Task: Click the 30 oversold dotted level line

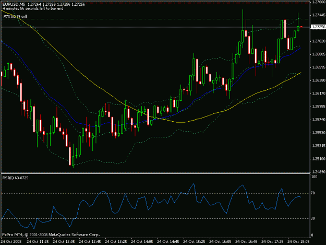Action: tap(155, 218)
